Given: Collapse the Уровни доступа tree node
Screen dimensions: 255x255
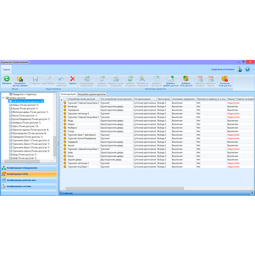Looking at the screenshot, I should [x=3, y=98].
